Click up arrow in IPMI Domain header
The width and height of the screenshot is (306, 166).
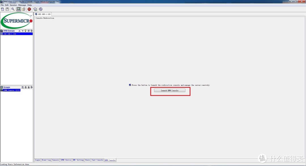(20, 31)
